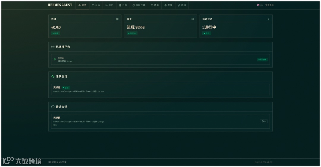
Task: Switch to the 技能 skills tab
Action: pos(155,5)
